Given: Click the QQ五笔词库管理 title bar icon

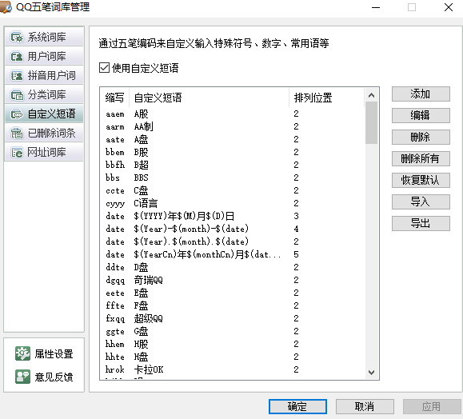Looking at the screenshot, I should 6,6.
